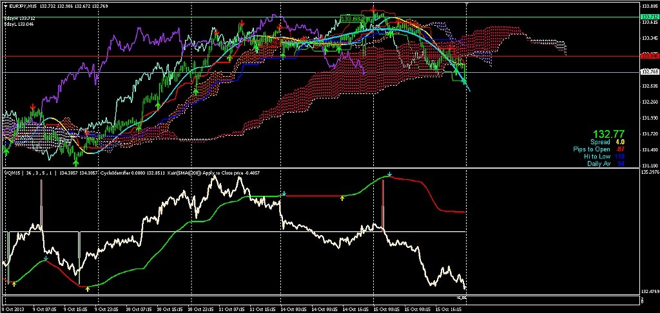Click the blue 94 Daily Av value
Image resolution: width=660 pixels, height=313 pixels.
tap(621, 163)
